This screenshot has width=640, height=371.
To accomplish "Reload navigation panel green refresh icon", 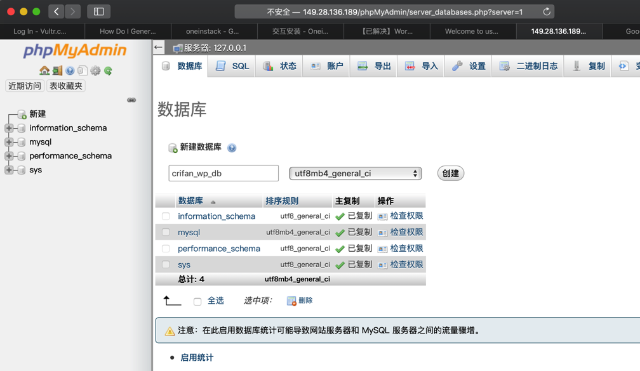I will [x=108, y=70].
